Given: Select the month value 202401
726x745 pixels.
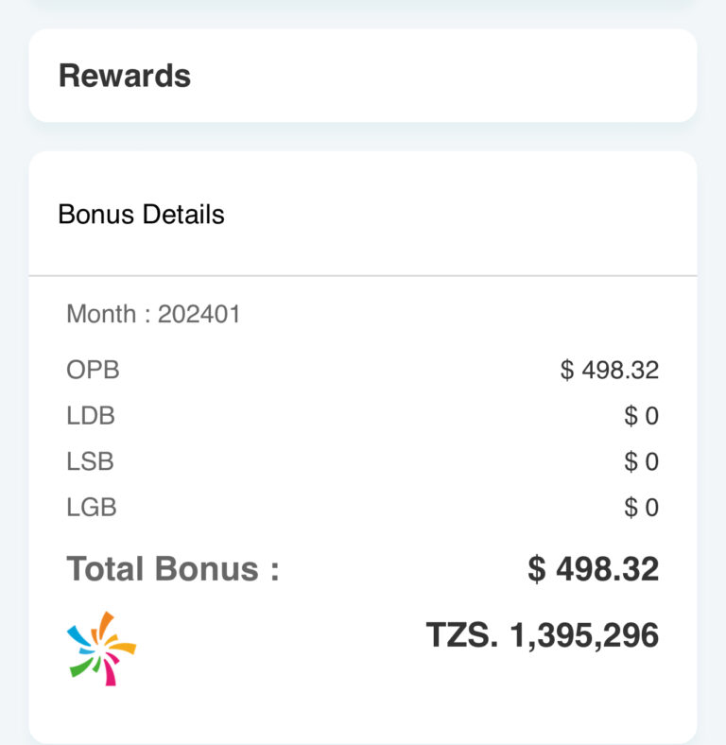Looking at the screenshot, I should [x=199, y=314].
